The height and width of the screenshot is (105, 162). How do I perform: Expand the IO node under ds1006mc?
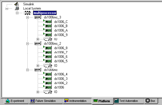tap(38, 92)
